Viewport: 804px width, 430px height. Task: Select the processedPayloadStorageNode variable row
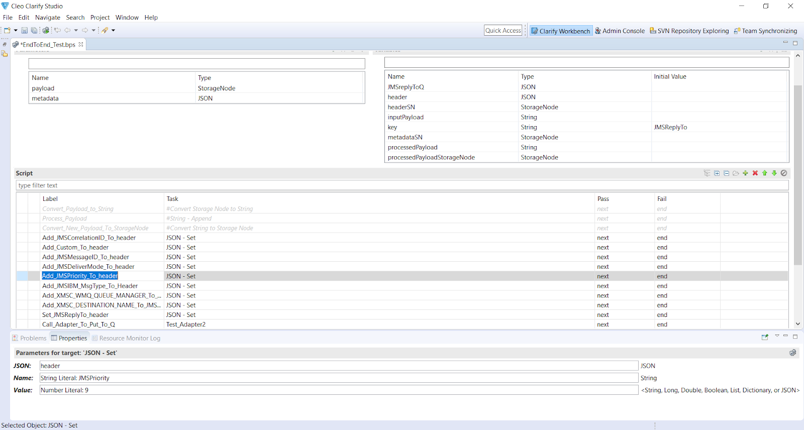click(x=586, y=157)
